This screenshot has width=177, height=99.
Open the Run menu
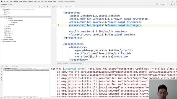tap(38, 1)
